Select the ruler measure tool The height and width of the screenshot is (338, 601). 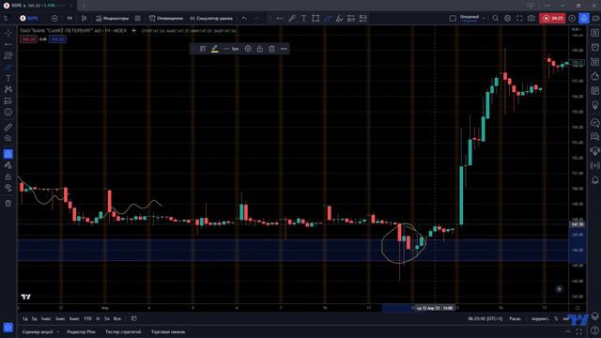click(8, 128)
